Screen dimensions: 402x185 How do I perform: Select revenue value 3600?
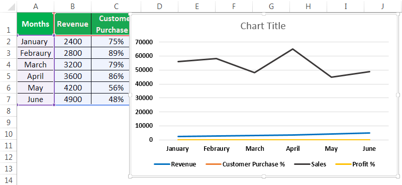73,76
